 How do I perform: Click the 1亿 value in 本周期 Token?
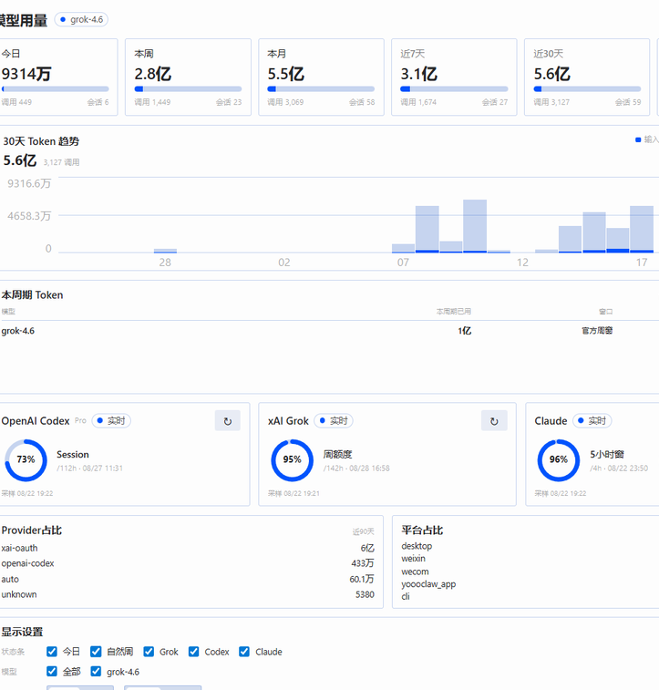(x=464, y=331)
